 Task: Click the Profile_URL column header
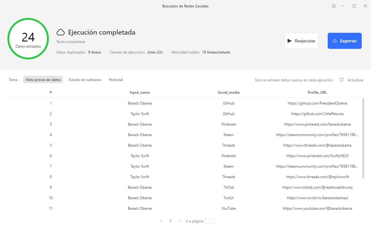(317, 92)
